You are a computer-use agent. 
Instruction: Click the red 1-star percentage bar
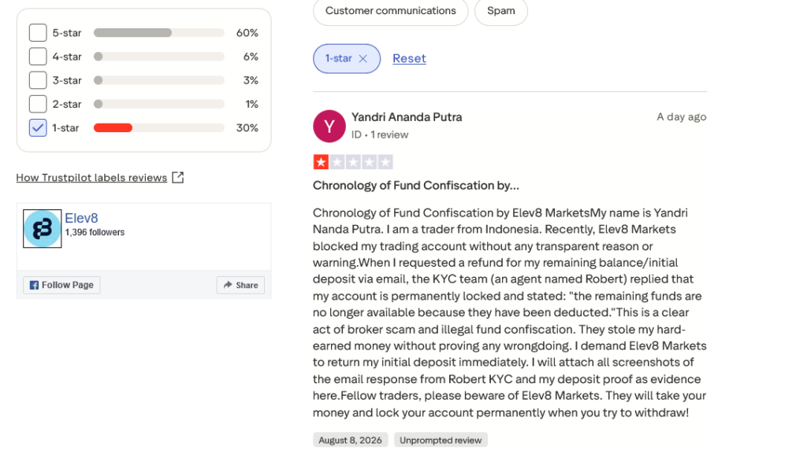coord(113,128)
